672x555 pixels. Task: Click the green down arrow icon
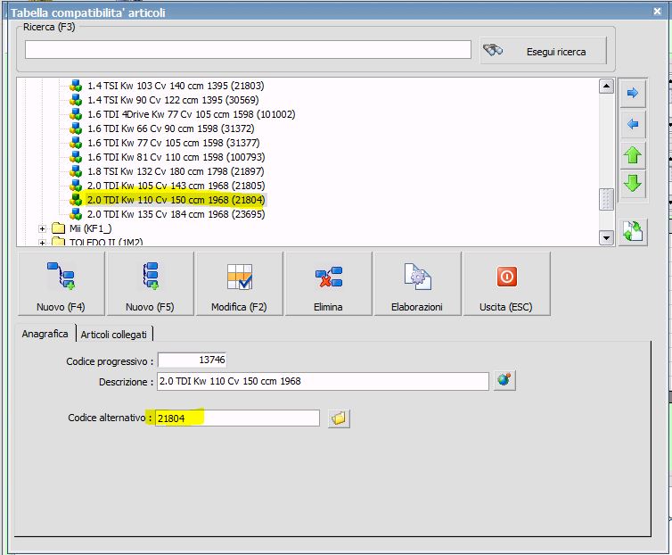(x=633, y=183)
